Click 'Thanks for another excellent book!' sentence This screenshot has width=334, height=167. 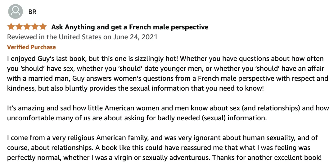(267, 158)
